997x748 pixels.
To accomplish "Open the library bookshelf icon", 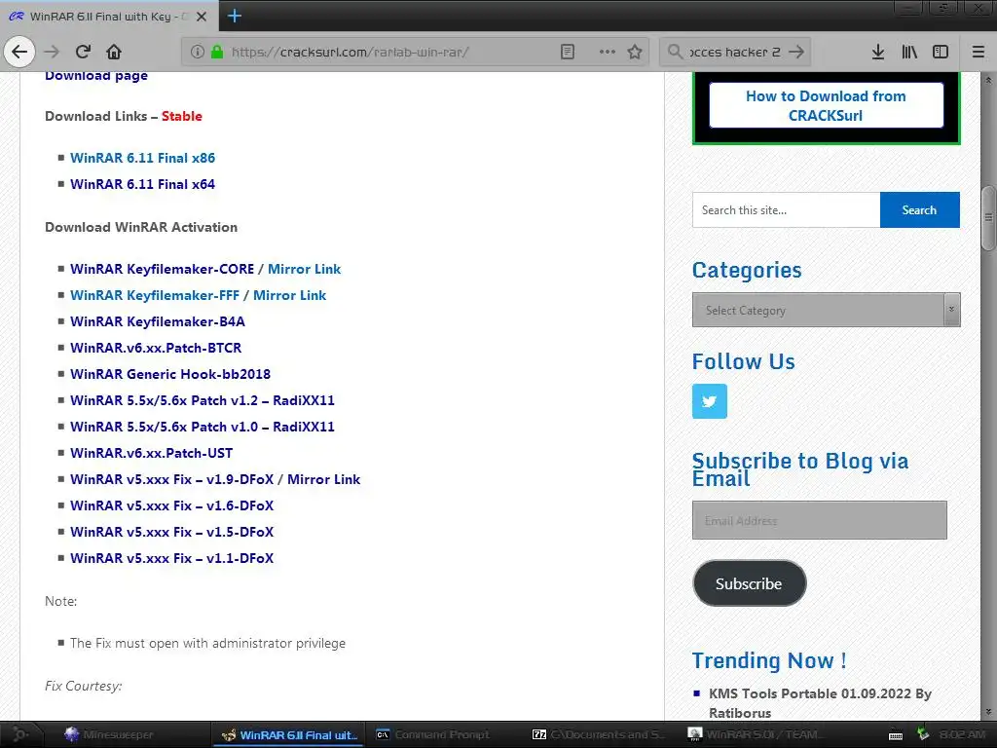I will [x=909, y=52].
